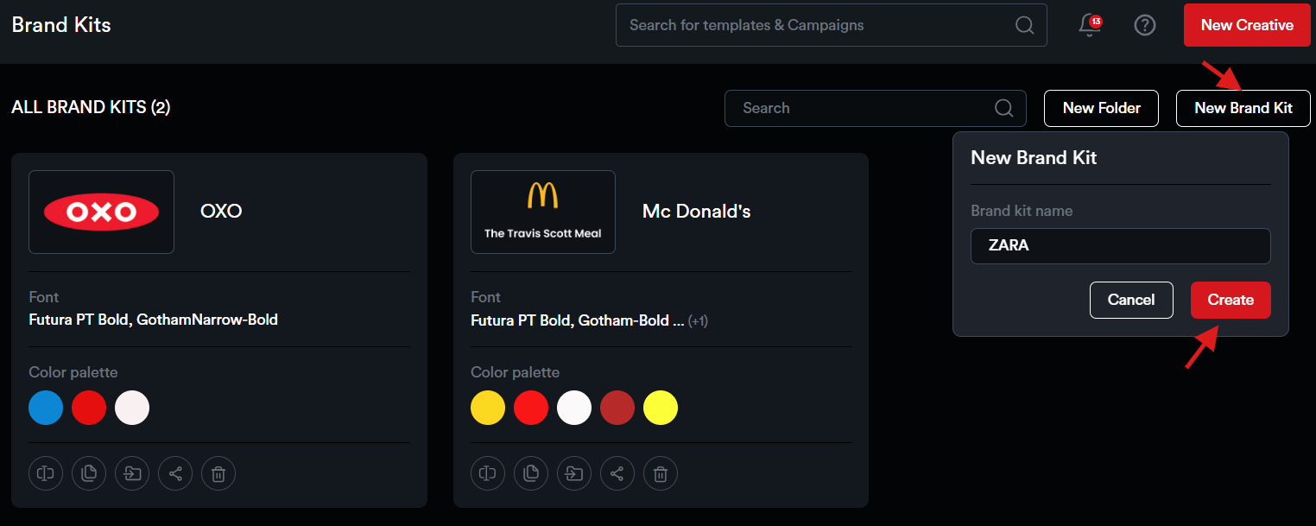The width and height of the screenshot is (1316, 526).
Task: Duplicate the Mc Donald's brand kit
Action: pyautogui.click(x=531, y=473)
